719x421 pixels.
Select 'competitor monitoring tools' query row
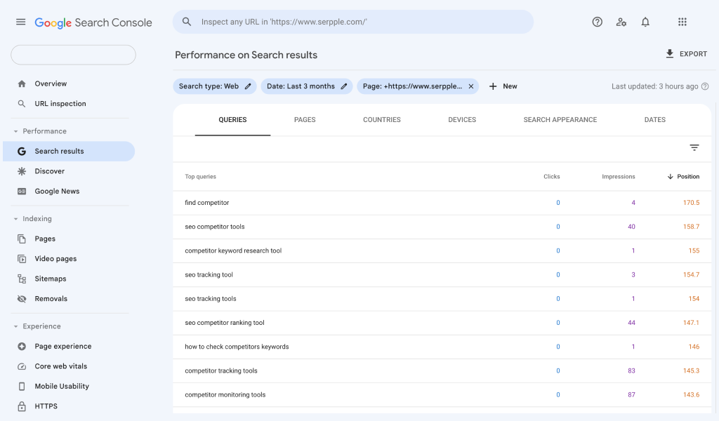pyautogui.click(x=442, y=395)
